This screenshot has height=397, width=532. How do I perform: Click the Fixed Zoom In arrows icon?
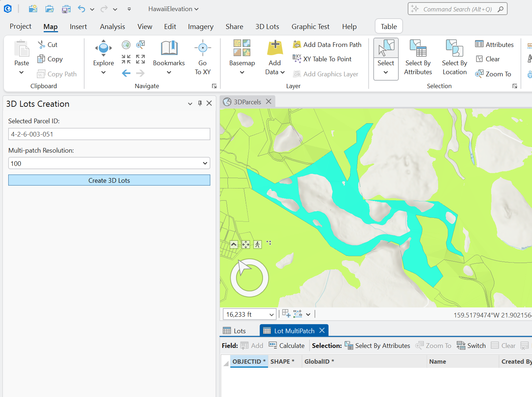click(126, 59)
